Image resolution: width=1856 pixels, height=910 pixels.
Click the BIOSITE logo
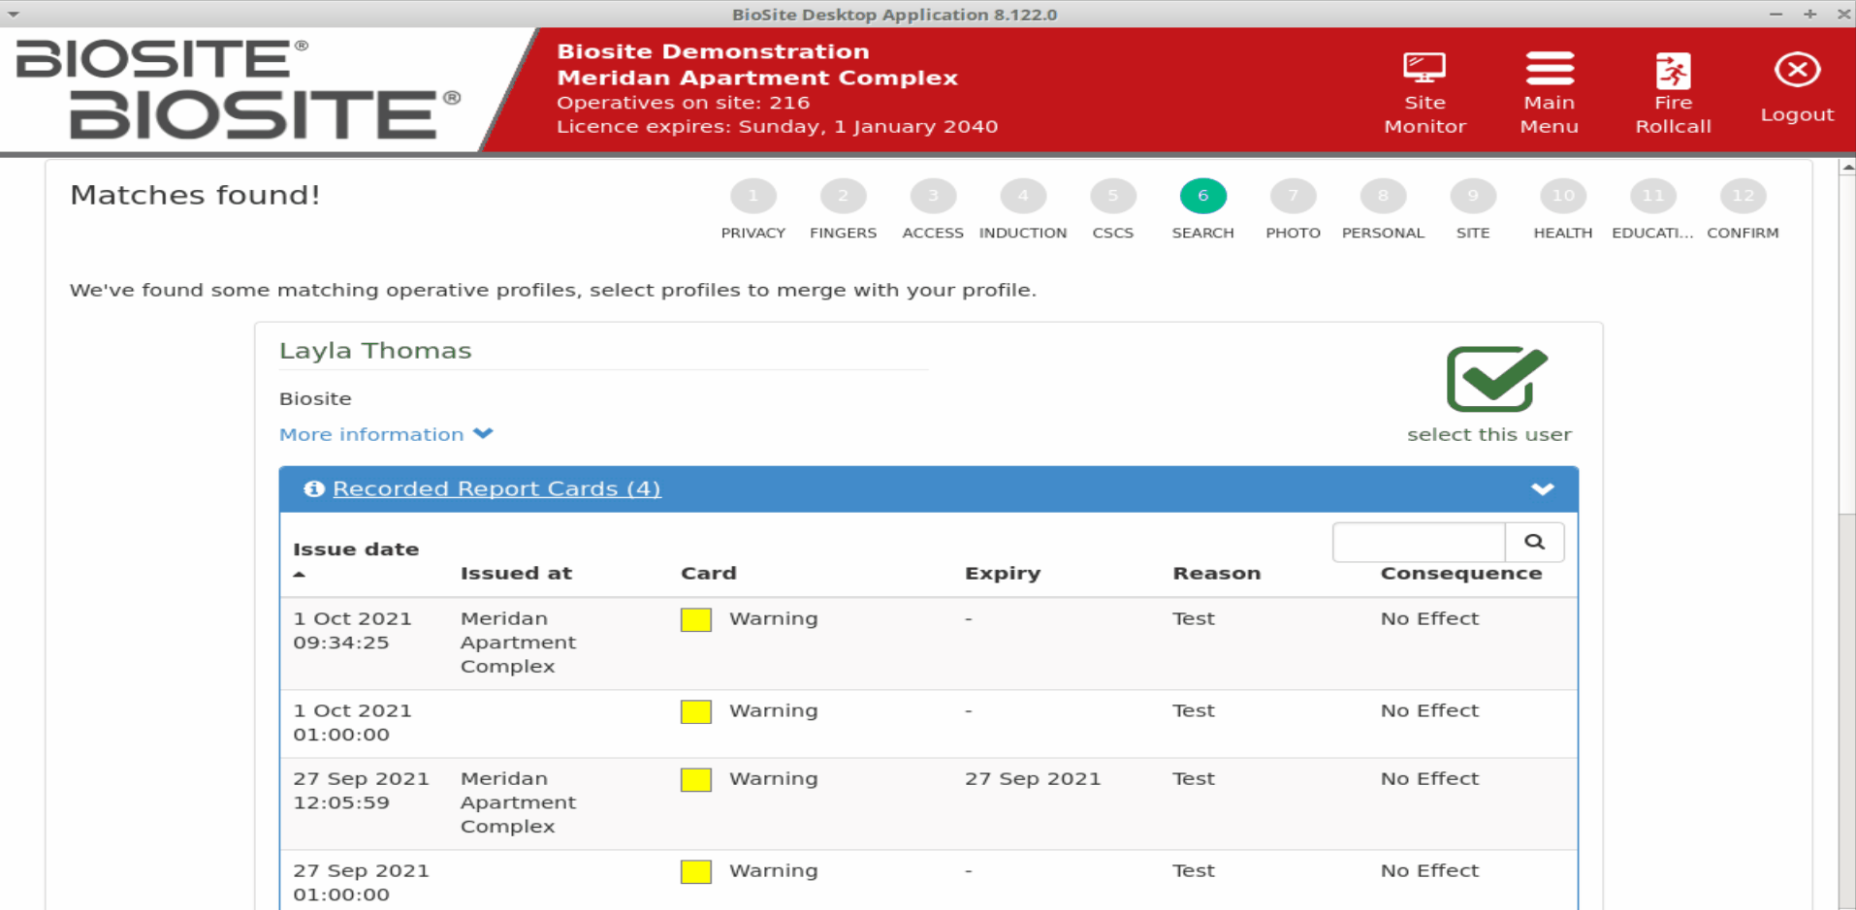(x=238, y=89)
